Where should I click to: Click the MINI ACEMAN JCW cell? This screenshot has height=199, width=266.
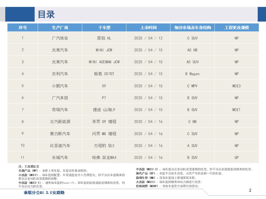click(x=104, y=62)
